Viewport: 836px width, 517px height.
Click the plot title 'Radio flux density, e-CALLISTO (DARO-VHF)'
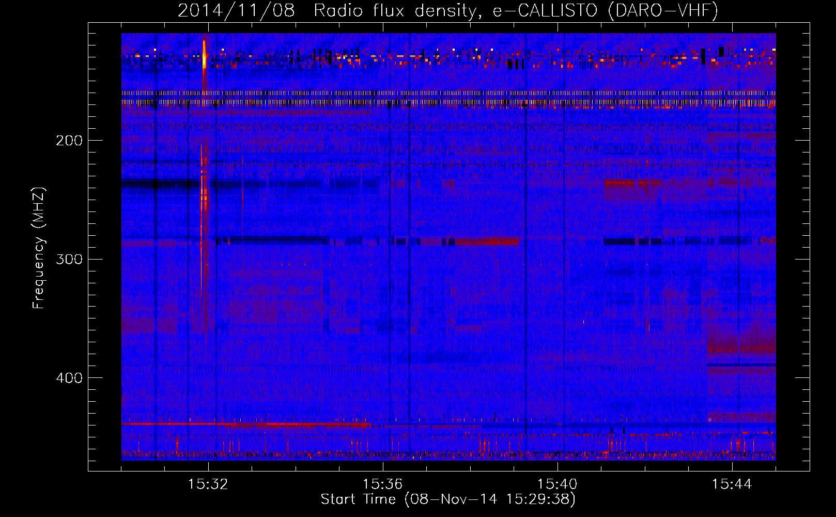(x=516, y=10)
